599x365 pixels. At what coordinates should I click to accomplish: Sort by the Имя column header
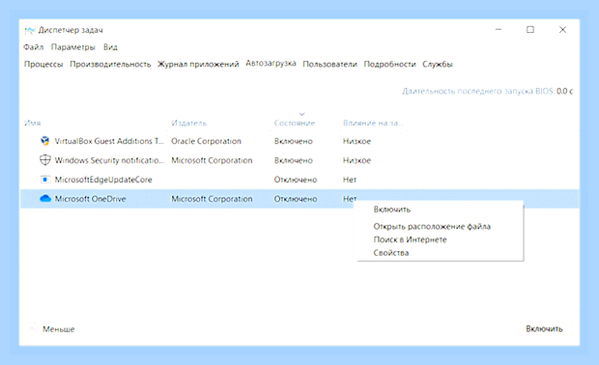[x=33, y=123]
